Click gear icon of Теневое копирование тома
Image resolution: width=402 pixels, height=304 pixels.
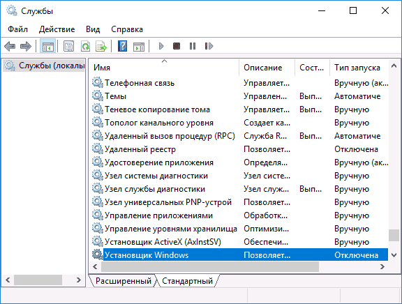98,109
